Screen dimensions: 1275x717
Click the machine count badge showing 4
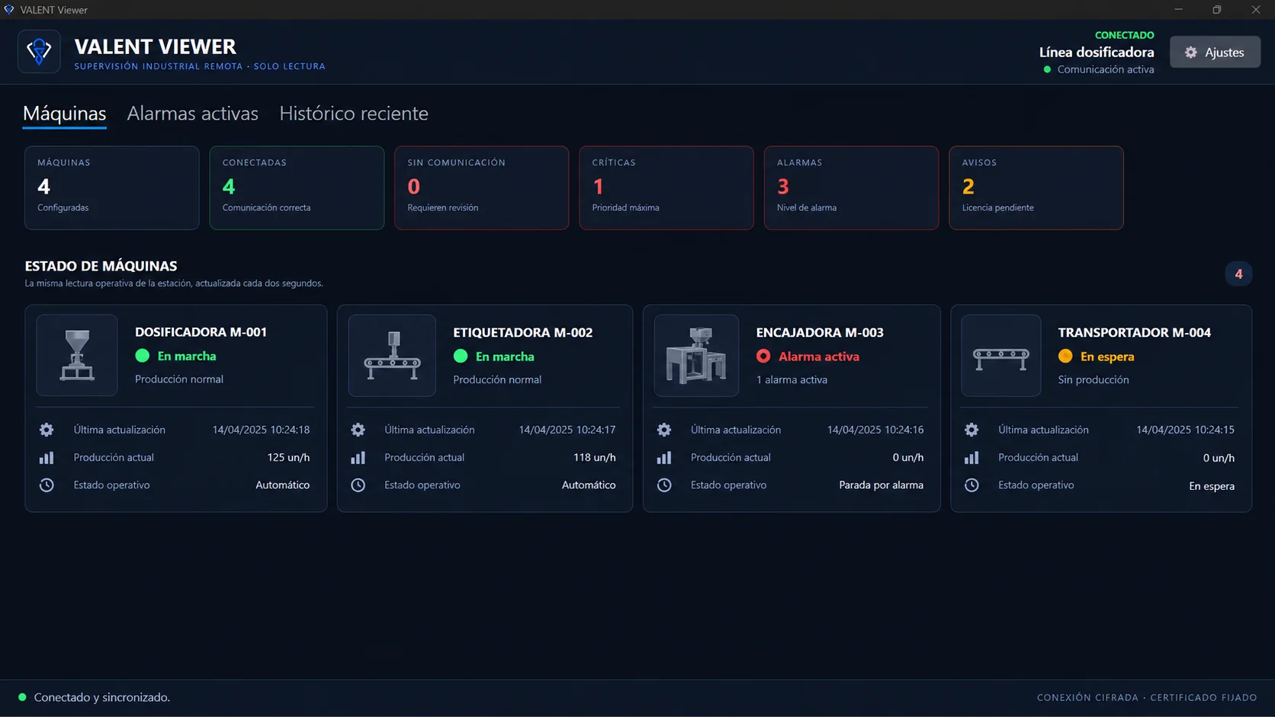pyautogui.click(x=1238, y=274)
